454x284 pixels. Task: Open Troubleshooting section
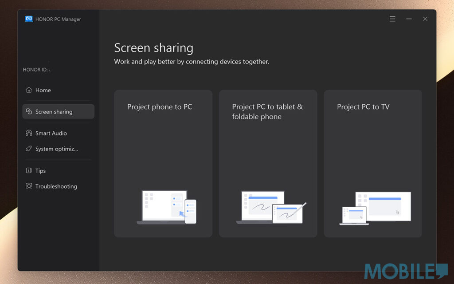(58, 186)
